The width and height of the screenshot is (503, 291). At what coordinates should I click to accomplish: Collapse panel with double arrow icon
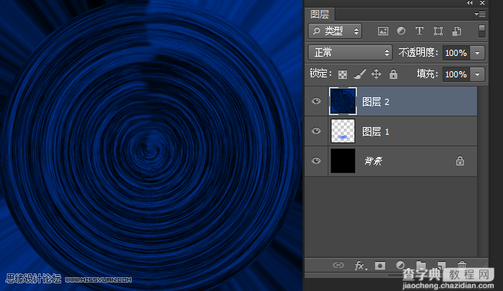pos(469,3)
